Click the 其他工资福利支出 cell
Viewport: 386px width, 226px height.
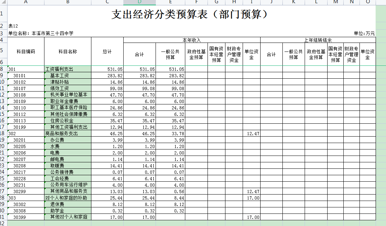(68, 127)
